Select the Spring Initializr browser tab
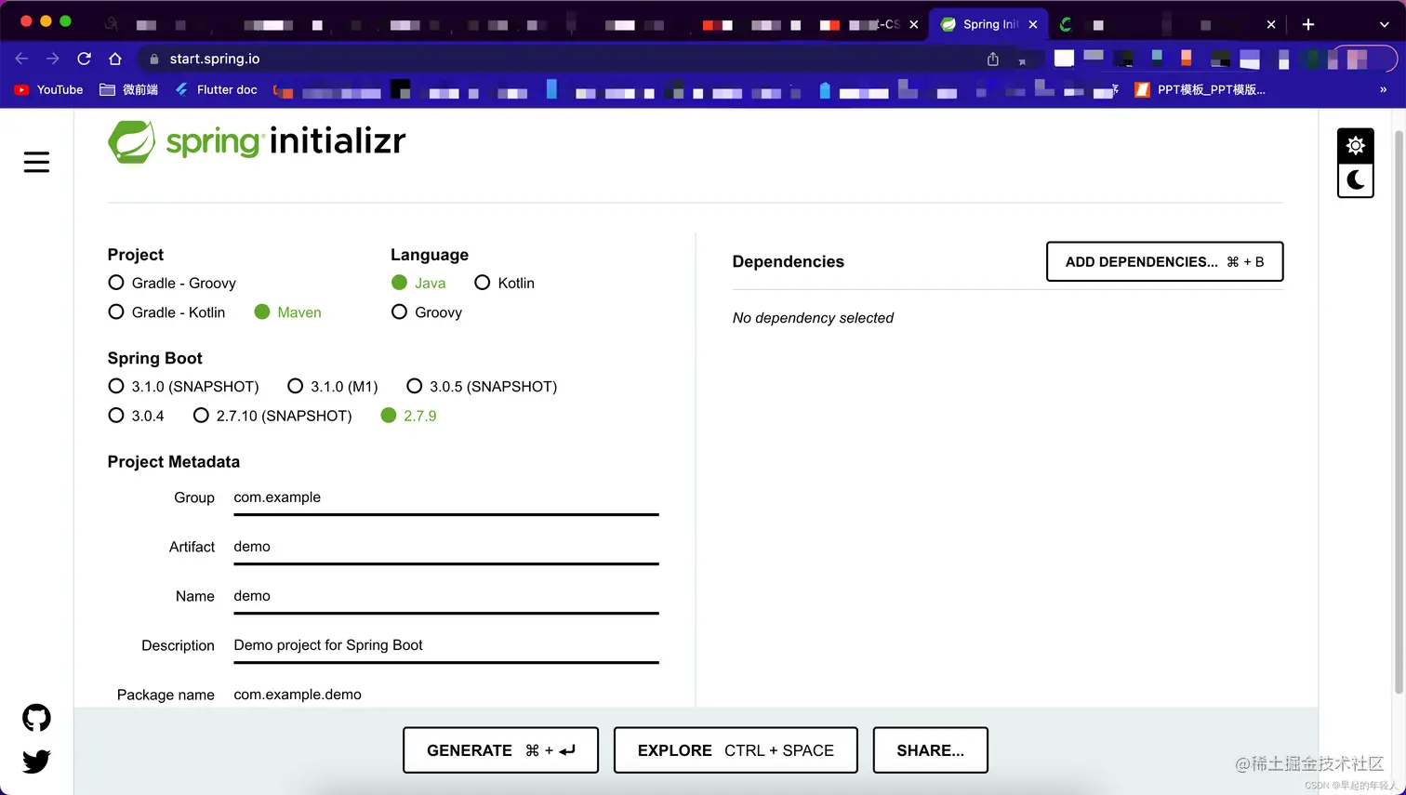1406x795 pixels. coord(990,24)
